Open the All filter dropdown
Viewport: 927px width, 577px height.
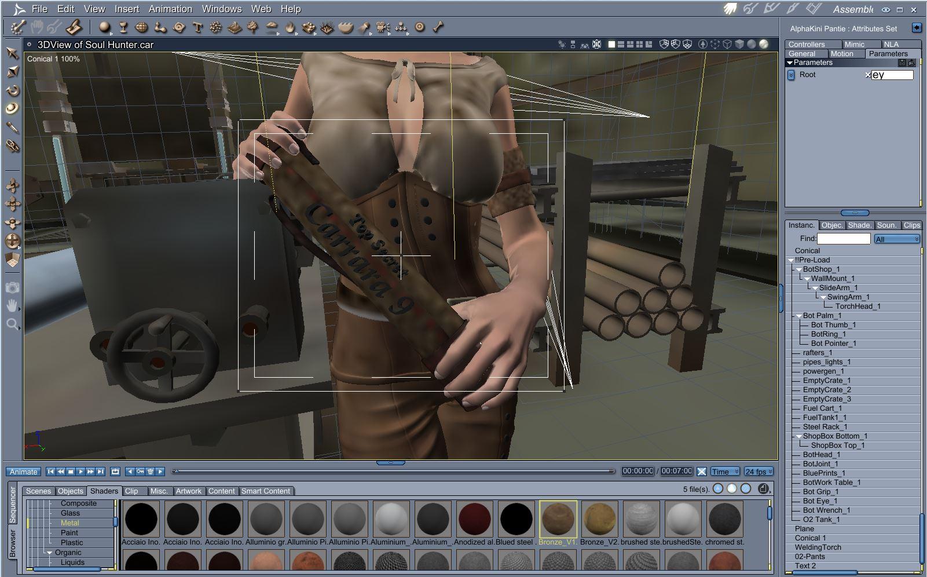click(x=897, y=239)
